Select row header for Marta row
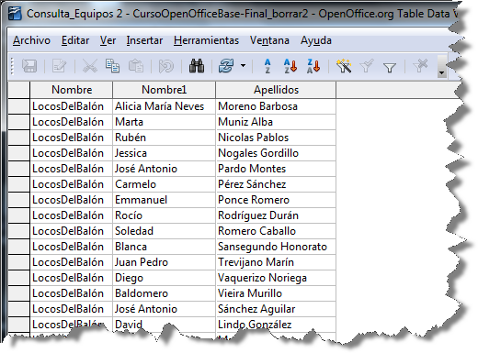 click(x=18, y=122)
